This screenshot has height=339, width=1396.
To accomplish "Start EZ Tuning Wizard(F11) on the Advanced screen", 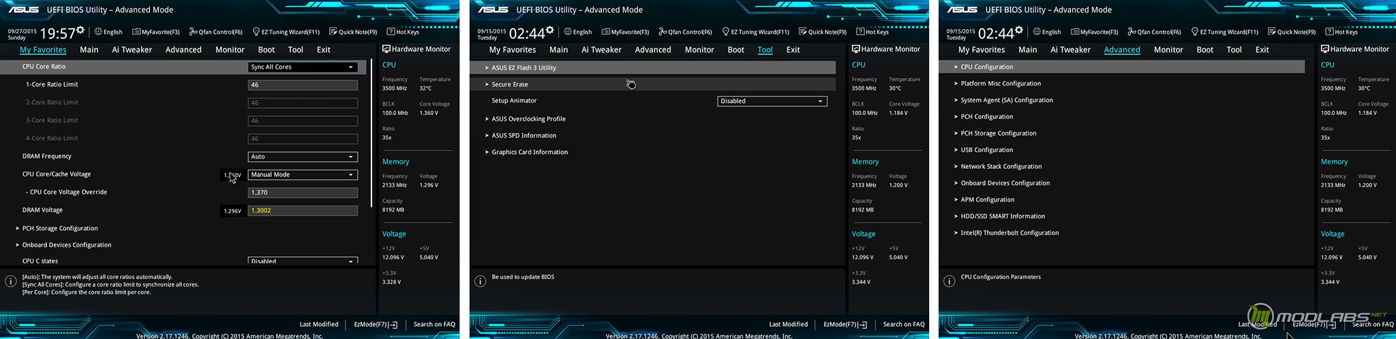I will tap(1224, 32).
